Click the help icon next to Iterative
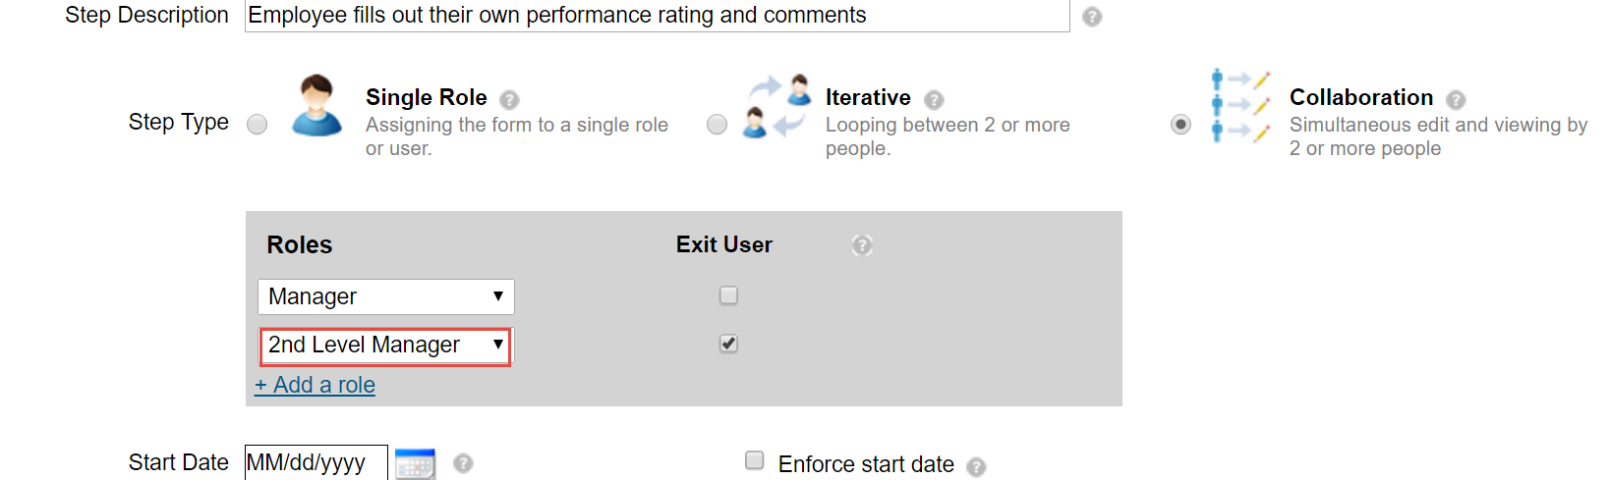 (934, 99)
